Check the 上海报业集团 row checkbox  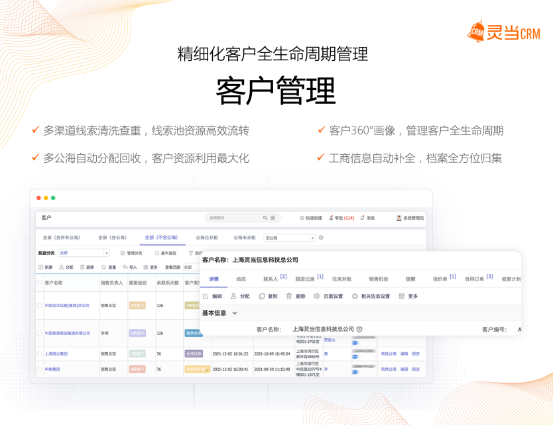tap(40, 354)
